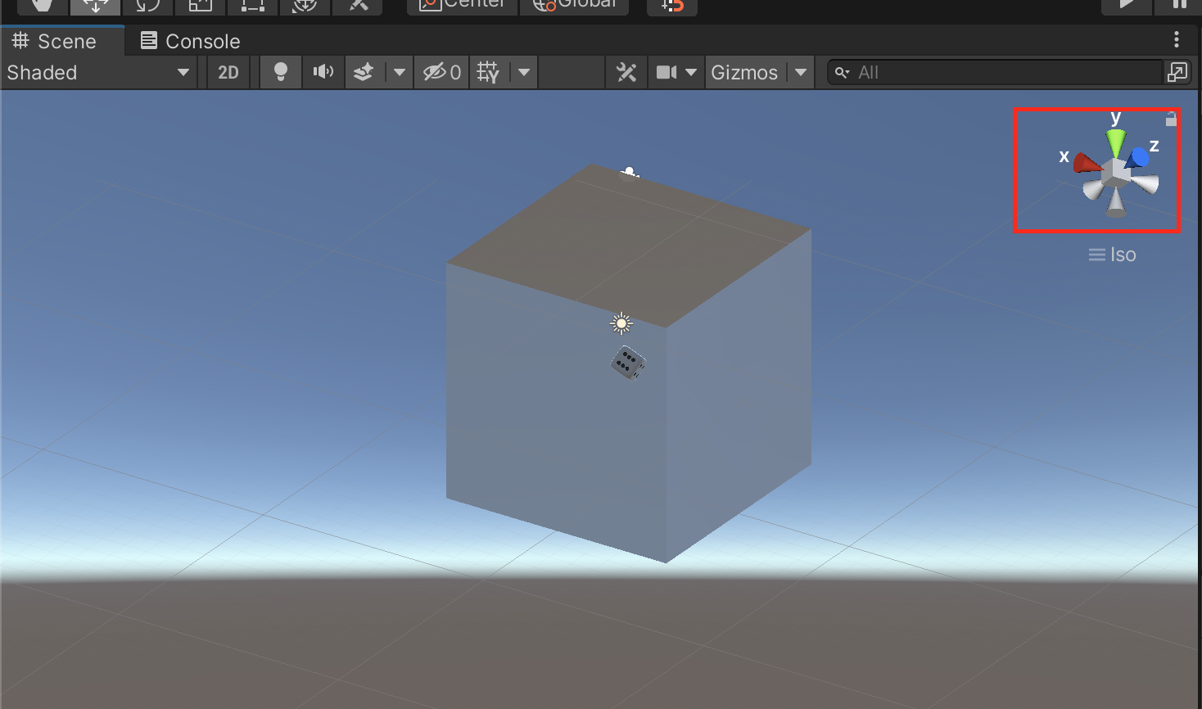Select the Move tool in the toolbar
The width and height of the screenshot is (1202, 709).
pos(95,6)
